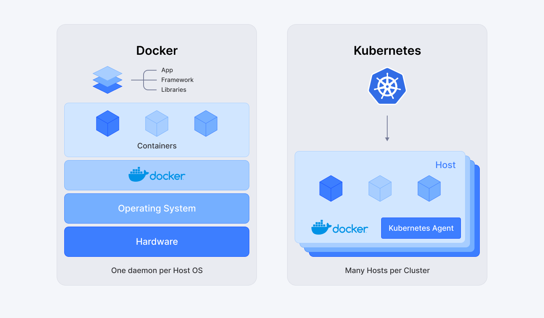Click the Libraries label

[x=175, y=90]
